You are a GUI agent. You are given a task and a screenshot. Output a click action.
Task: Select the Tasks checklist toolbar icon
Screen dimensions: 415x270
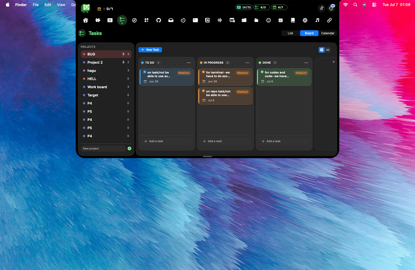tap(122, 20)
